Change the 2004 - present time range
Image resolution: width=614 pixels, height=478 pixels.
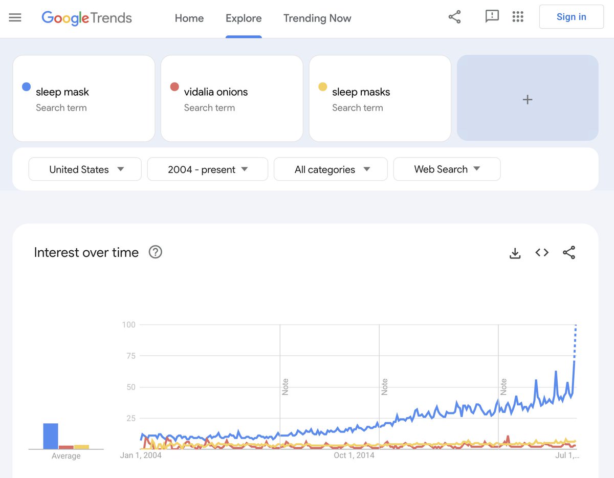pos(208,169)
